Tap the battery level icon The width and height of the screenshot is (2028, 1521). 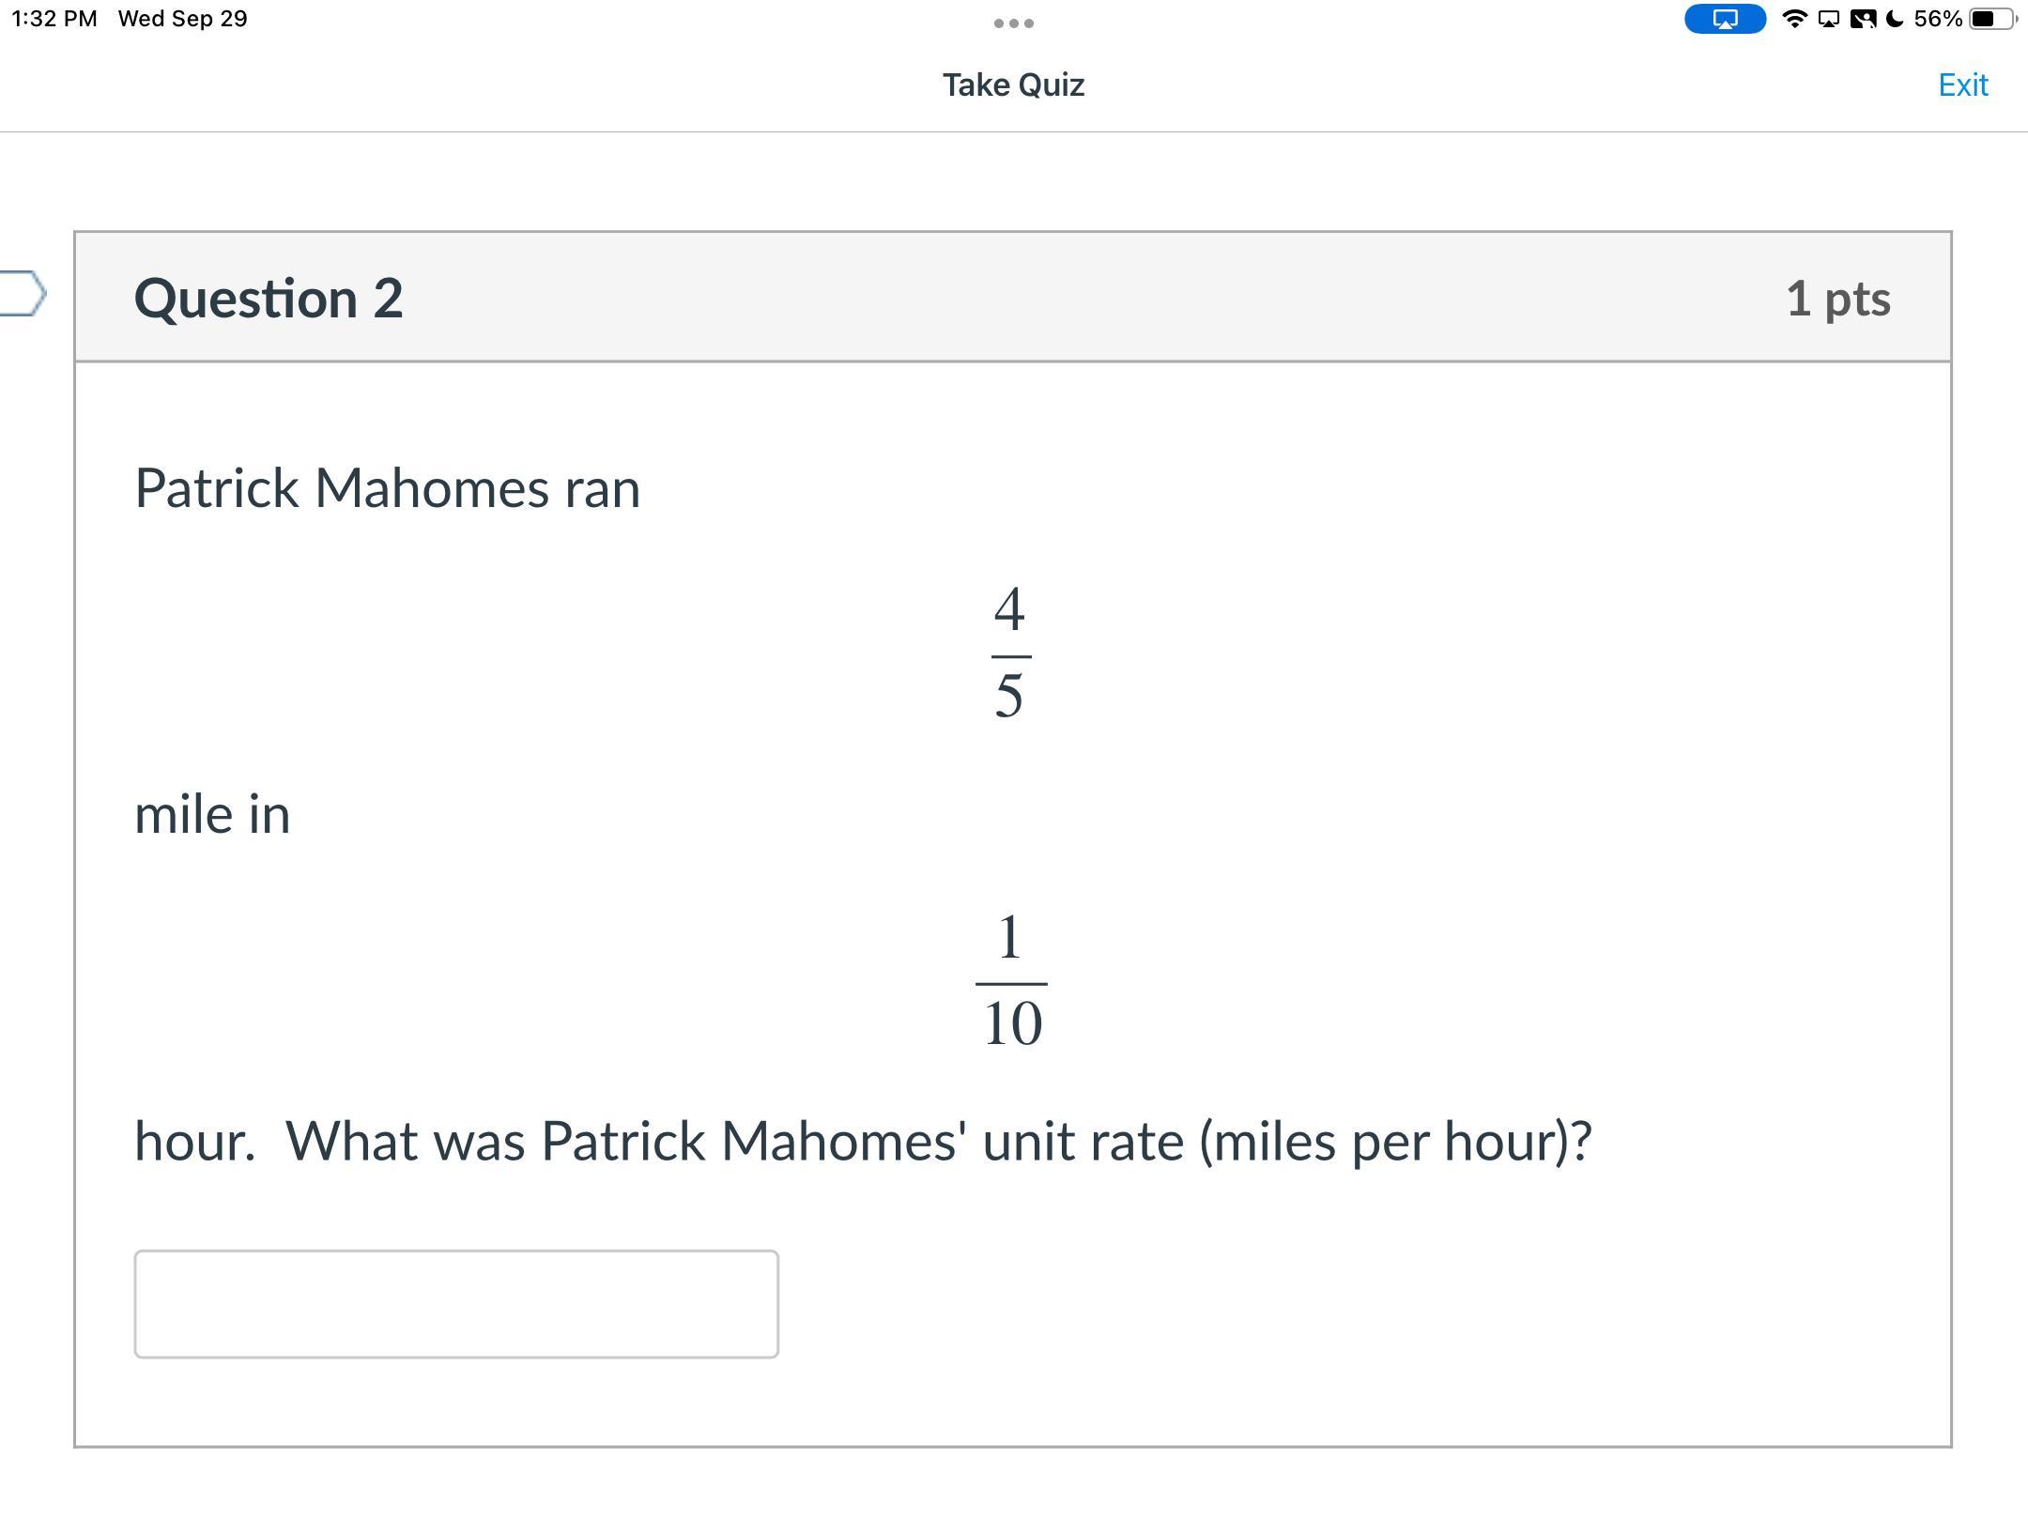point(1992,19)
